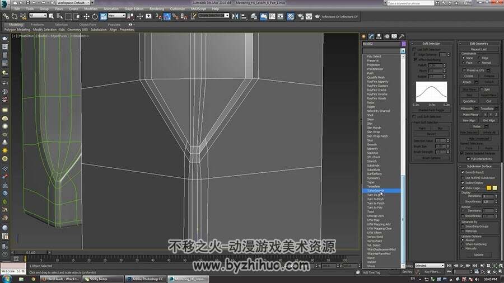Click the QuickSlice button

point(469,101)
